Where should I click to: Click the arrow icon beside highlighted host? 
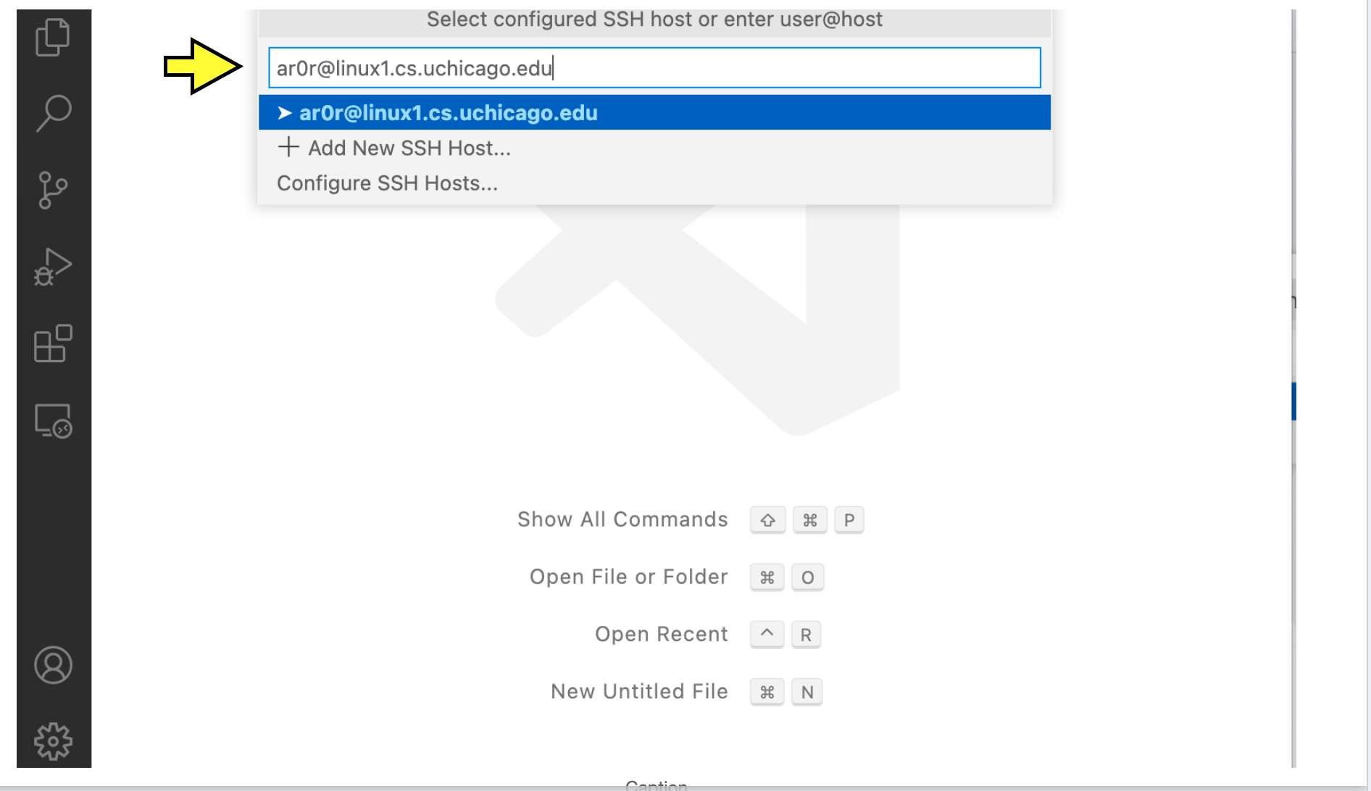285,113
